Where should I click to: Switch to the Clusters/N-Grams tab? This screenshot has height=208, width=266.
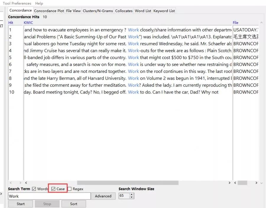tap(98, 11)
